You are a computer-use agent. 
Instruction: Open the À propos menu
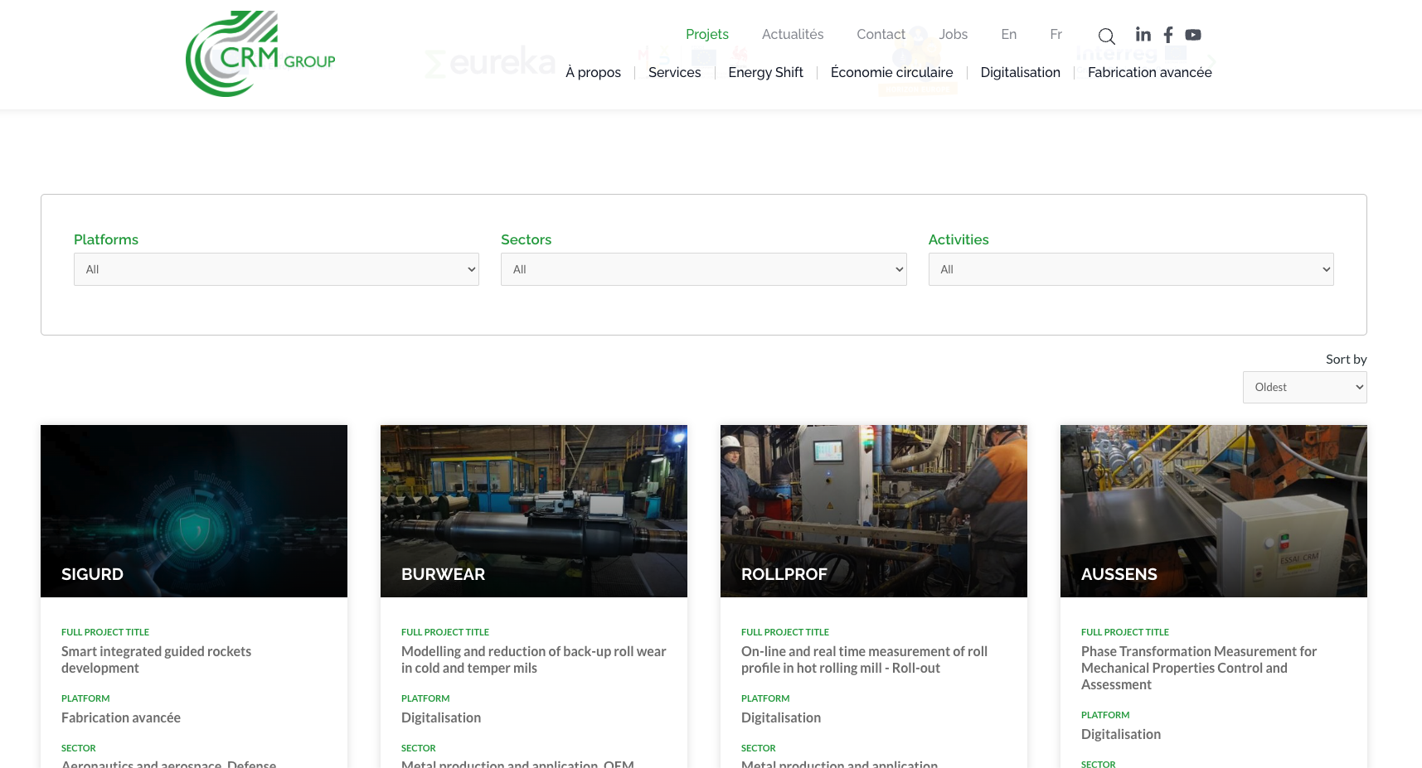point(593,72)
